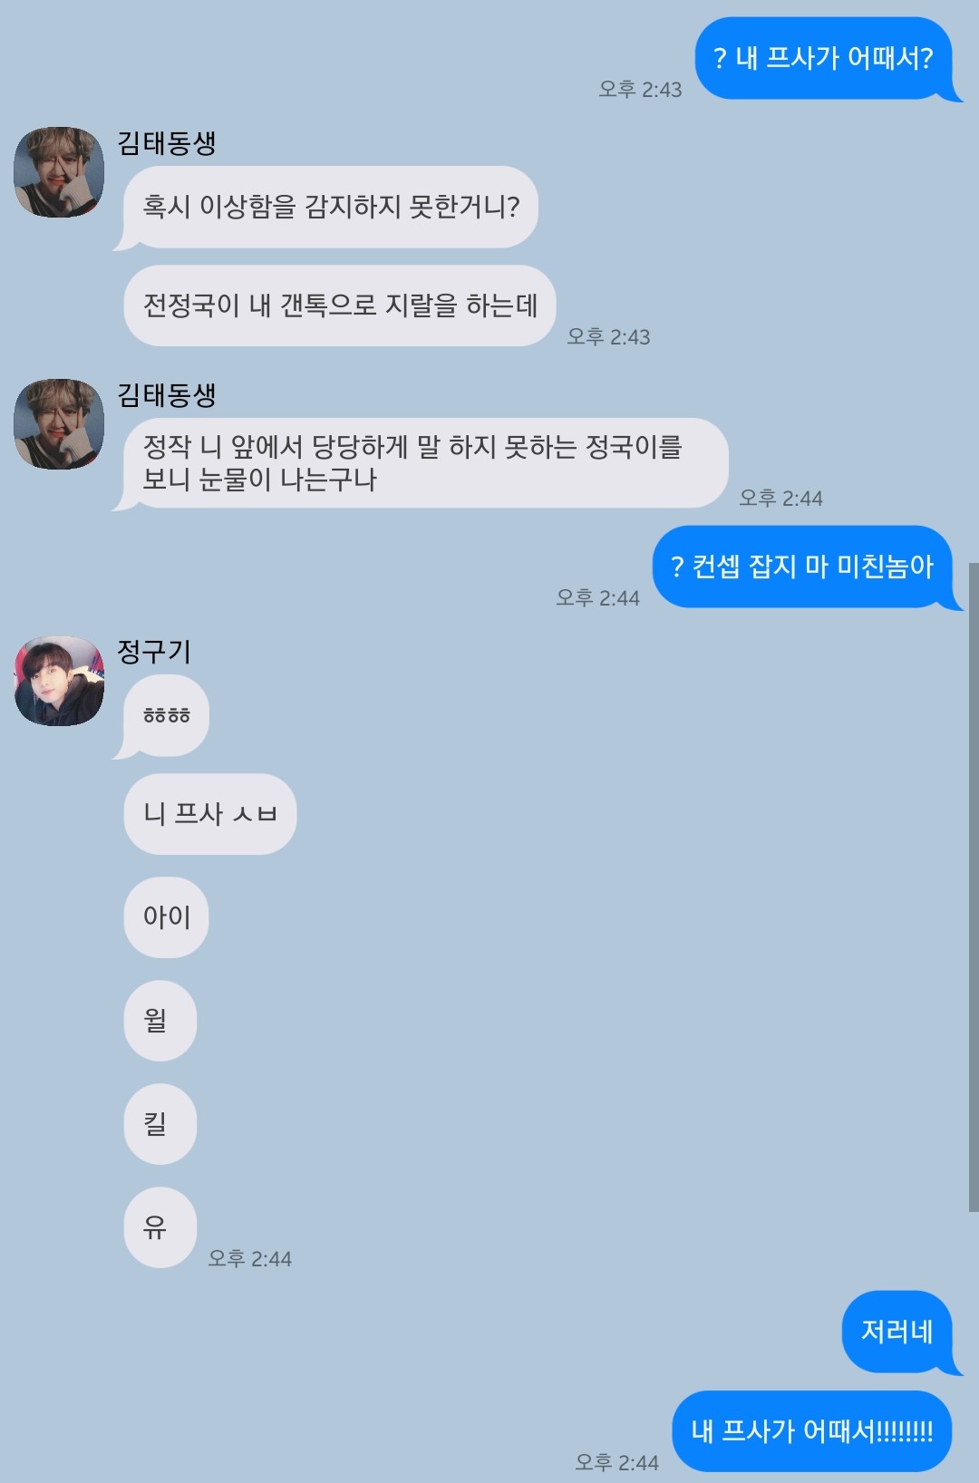The width and height of the screenshot is (979, 1483).
Task: Click the sender name 정구기
Action: pyautogui.click(x=154, y=651)
